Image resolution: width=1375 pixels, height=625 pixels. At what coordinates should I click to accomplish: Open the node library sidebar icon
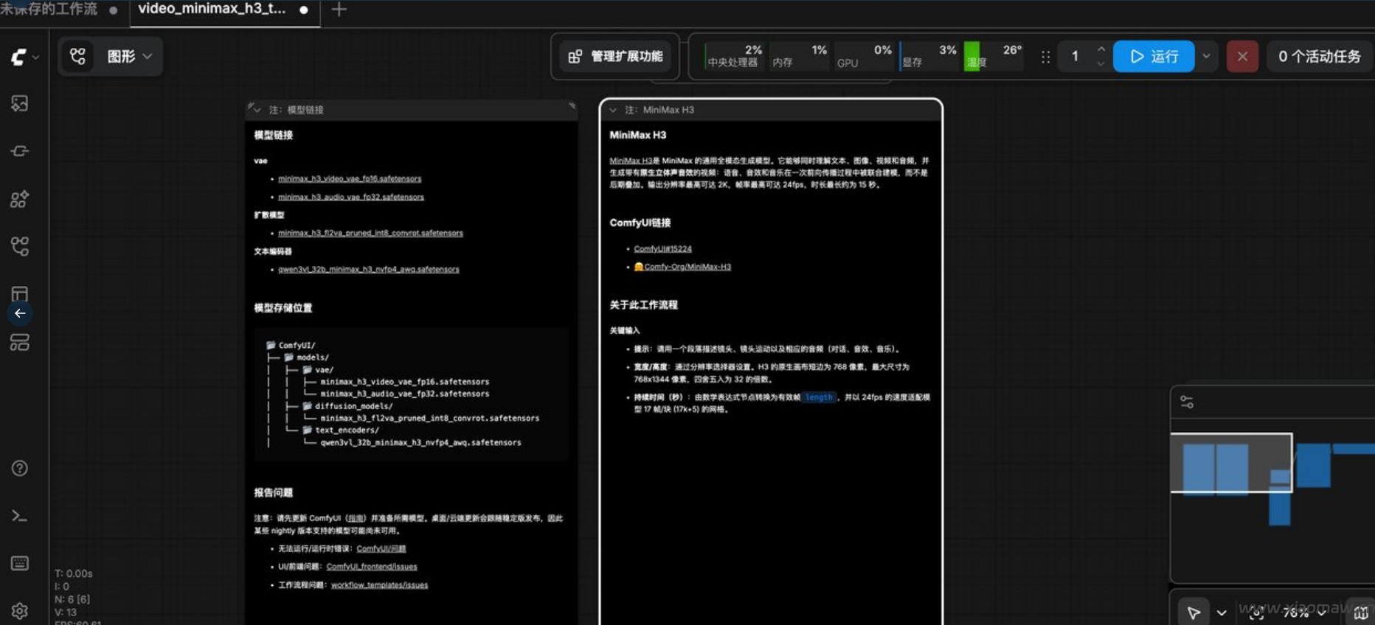[x=20, y=151]
